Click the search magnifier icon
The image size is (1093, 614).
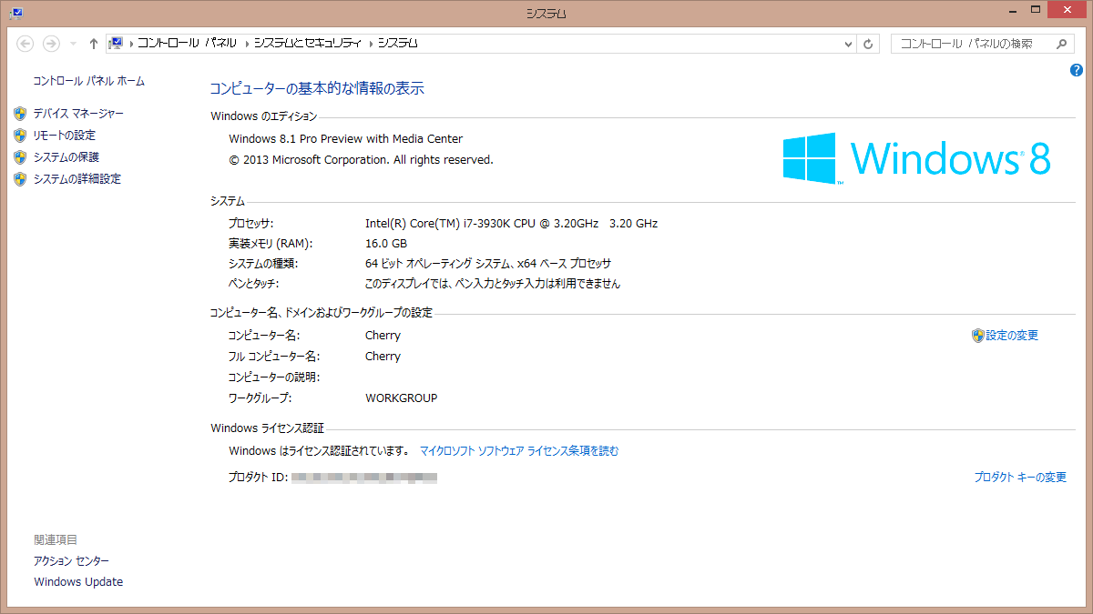pos(1062,44)
